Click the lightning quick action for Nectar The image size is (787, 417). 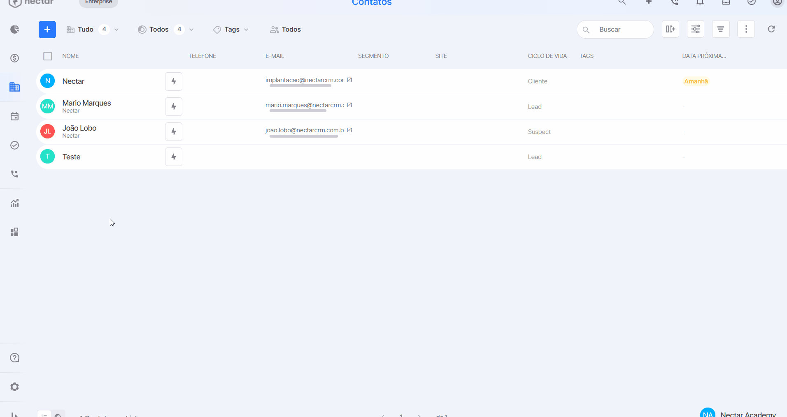(x=174, y=81)
